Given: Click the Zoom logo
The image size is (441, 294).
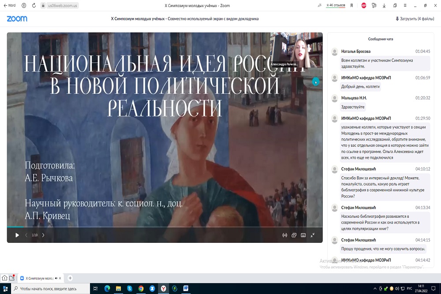Looking at the screenshot, I should click(17, 19).
